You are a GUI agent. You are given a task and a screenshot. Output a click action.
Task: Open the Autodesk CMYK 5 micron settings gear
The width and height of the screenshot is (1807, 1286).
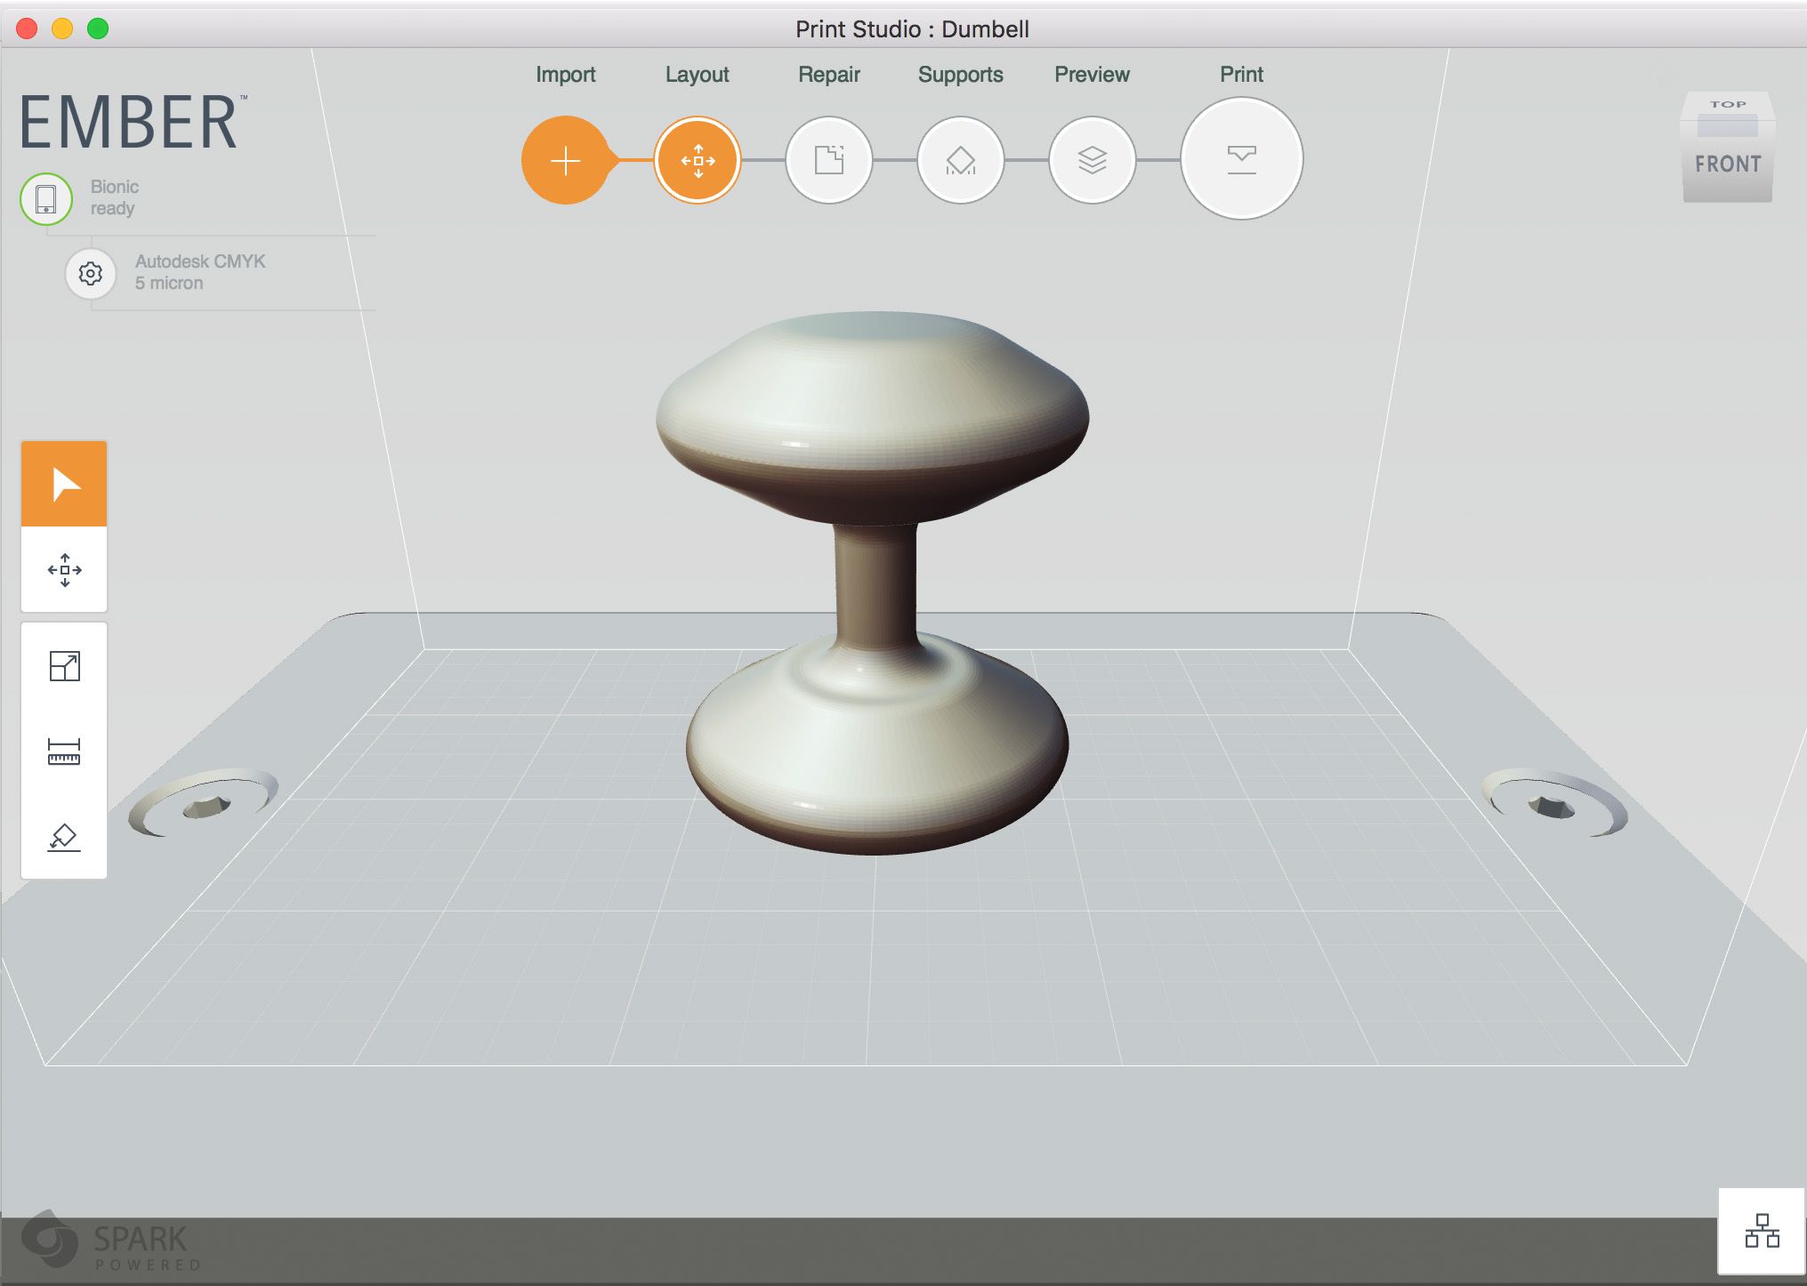(88, 274)
